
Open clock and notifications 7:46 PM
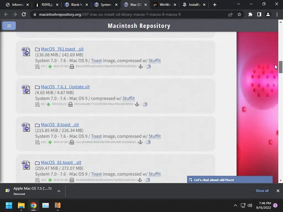(263, 205)
